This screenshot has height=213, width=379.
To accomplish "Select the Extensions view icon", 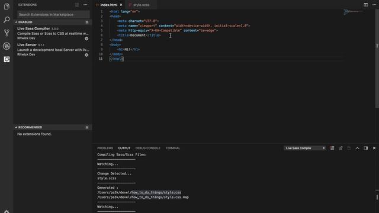I will click(x=7, y=59).
